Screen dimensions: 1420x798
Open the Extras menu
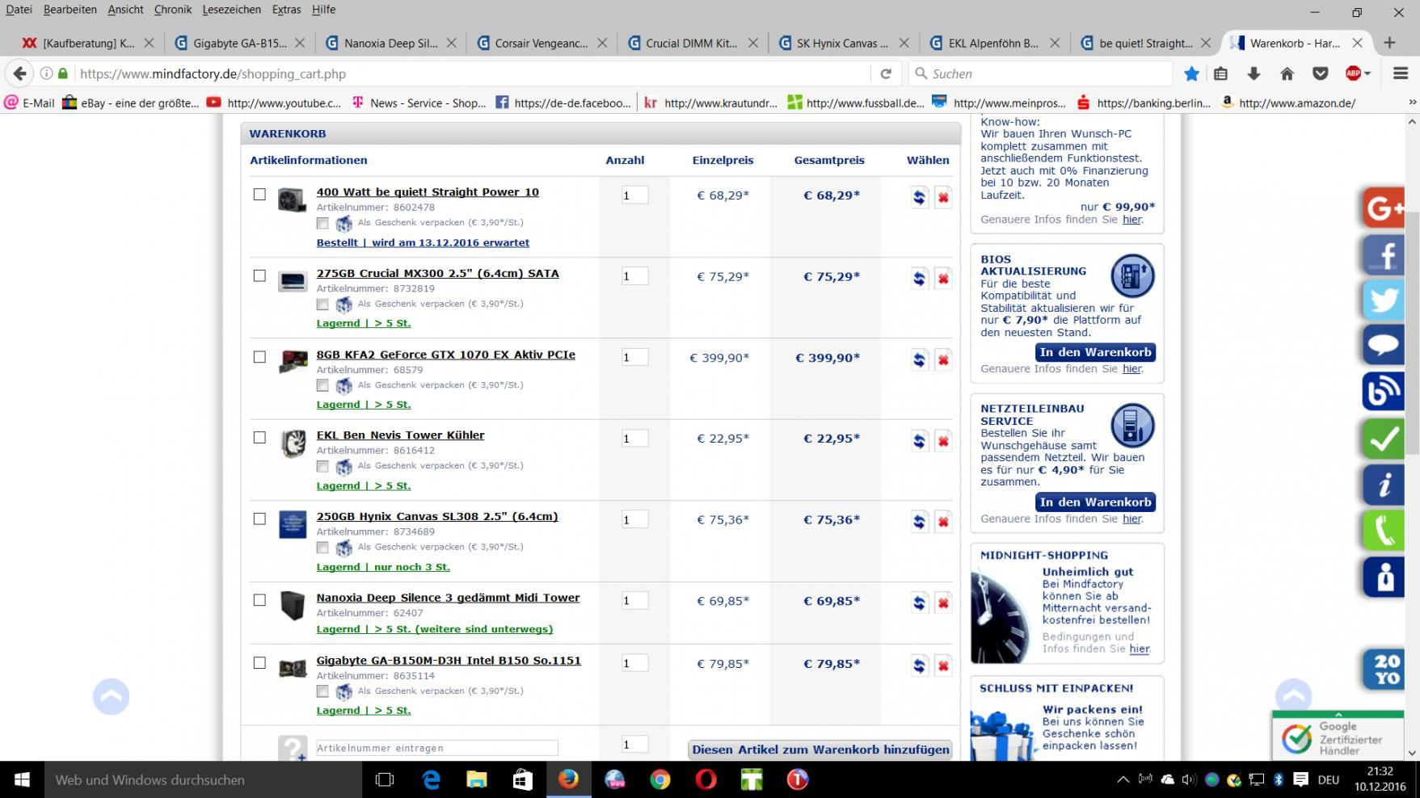click(286, 10)
